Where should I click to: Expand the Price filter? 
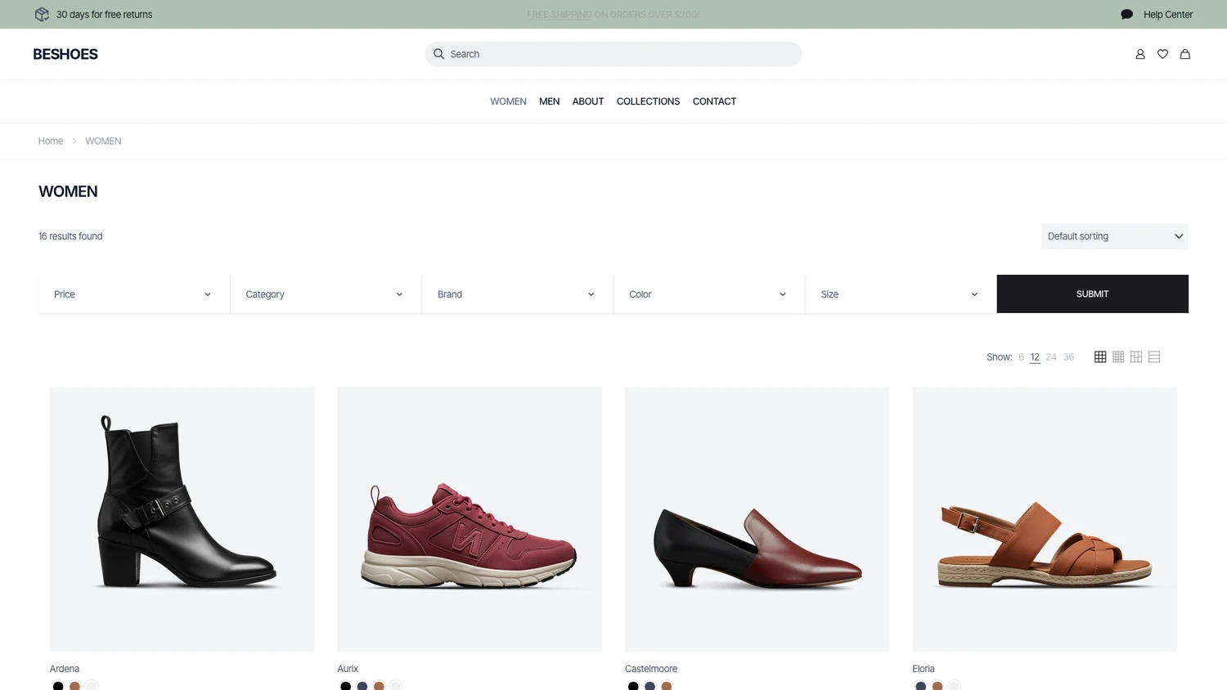pos(133,293)
